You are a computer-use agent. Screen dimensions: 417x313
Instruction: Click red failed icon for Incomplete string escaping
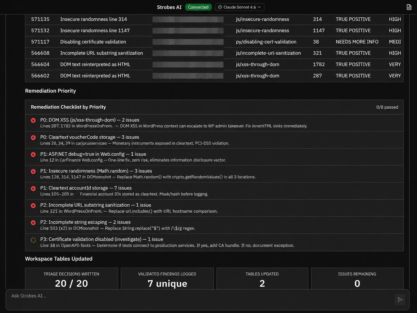point(33,223)
